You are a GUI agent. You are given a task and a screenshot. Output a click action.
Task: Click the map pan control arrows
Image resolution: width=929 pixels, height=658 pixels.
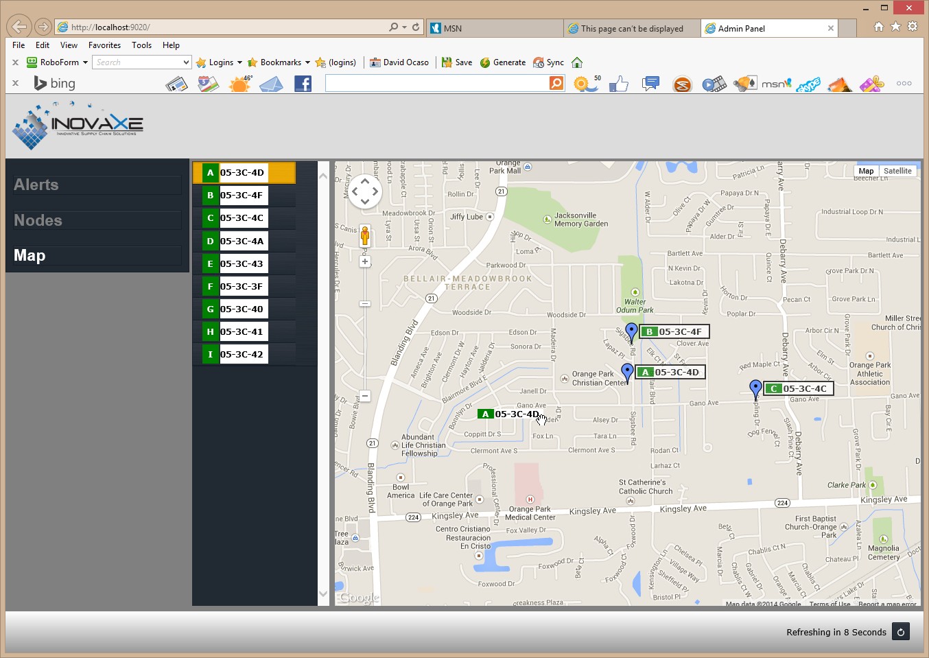pyautogui.click(x=365, y=191)
